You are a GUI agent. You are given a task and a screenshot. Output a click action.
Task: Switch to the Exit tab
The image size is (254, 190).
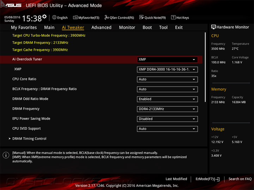(x=179, y=27)
